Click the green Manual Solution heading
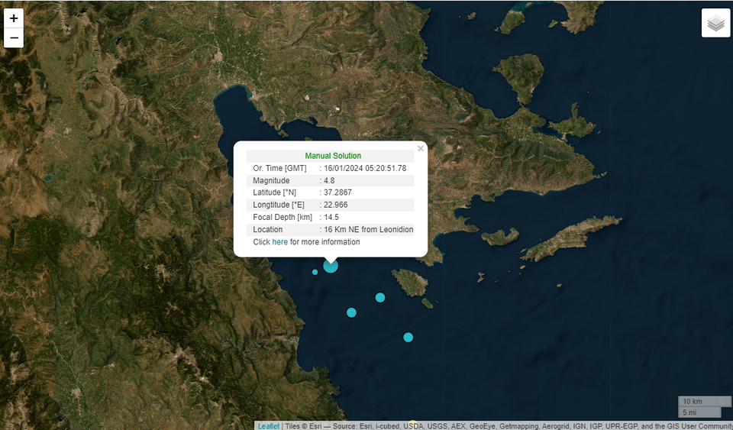Viewport: 733px width, 430px height. pyautogui.click(x=333, y=156)
